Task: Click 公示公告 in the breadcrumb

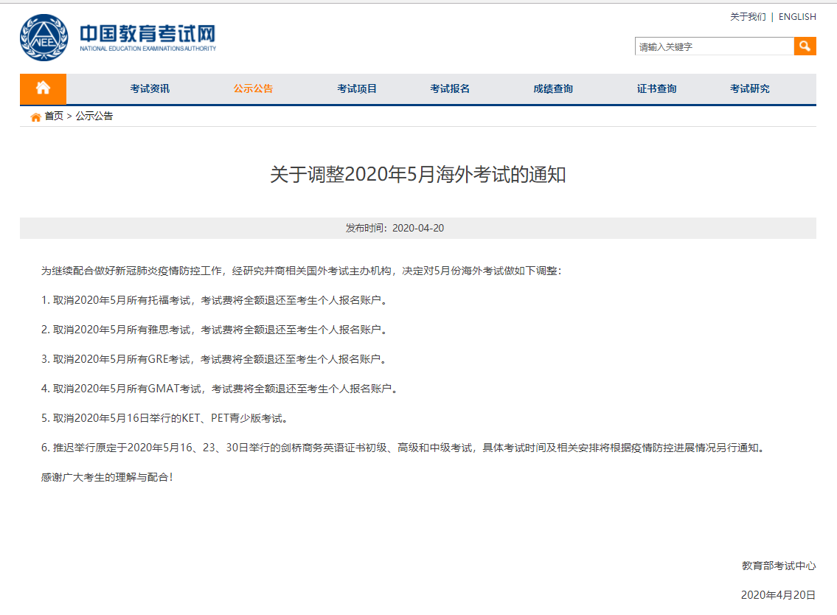Action: pyautogui.click(x=94, y=117)
